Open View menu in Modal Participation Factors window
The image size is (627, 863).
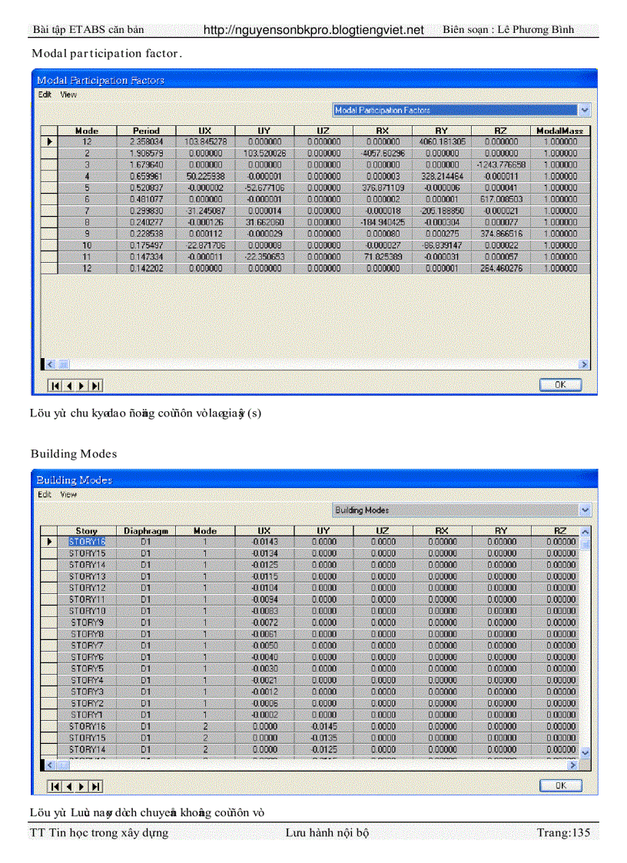point(68,95)
